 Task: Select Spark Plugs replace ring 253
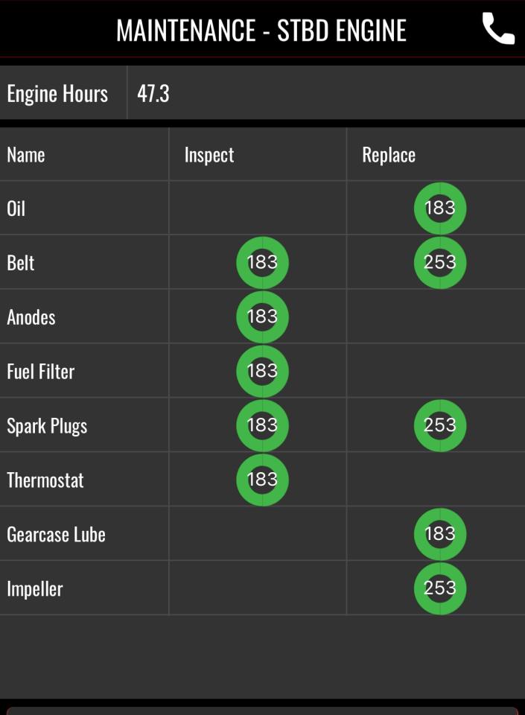440,425
